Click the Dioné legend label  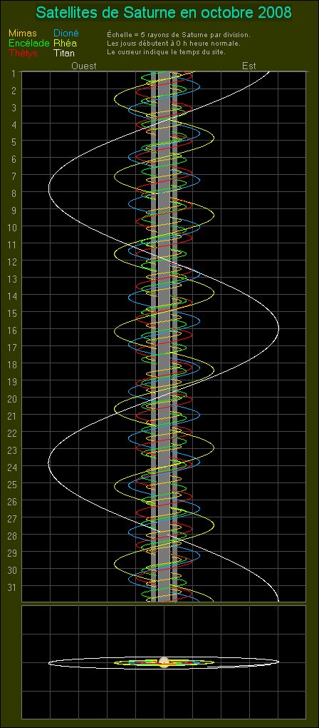pyautogui.click(x=66, y=34)
